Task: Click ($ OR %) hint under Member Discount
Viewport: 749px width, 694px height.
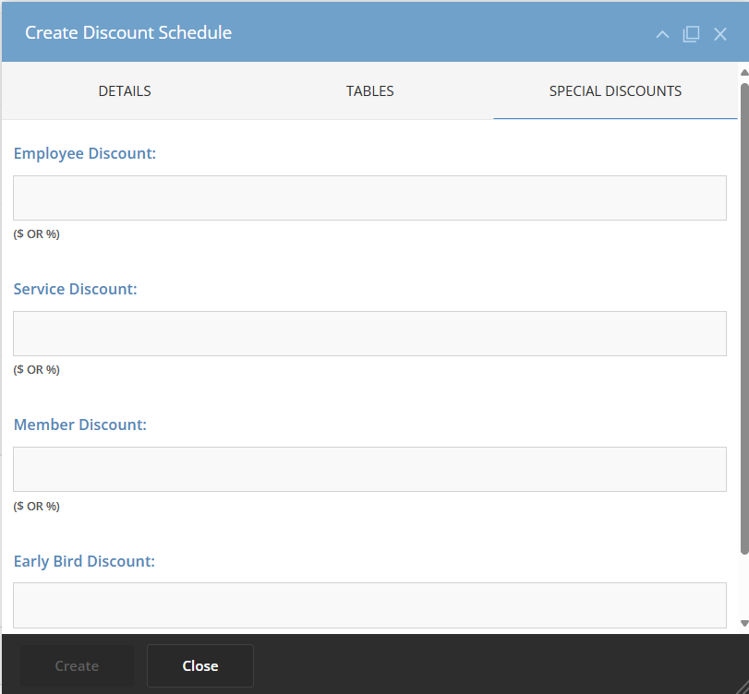Action: pos(37,506)
